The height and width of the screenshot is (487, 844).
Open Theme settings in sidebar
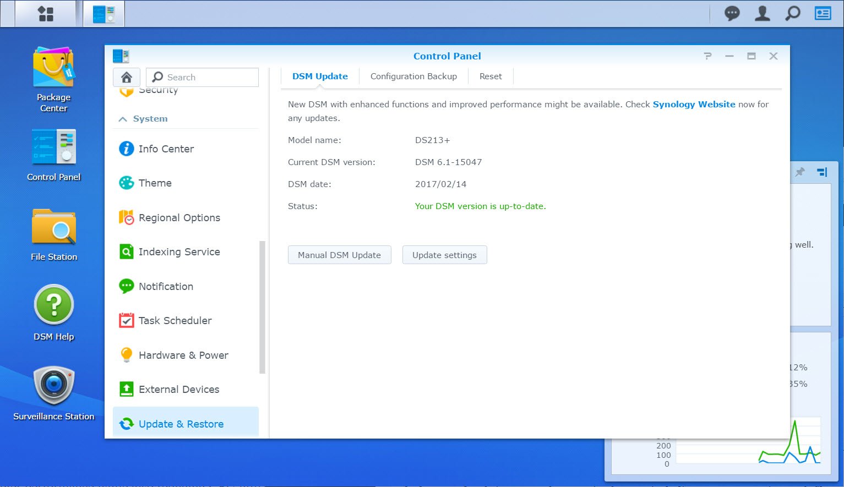[x=186, y=183]
